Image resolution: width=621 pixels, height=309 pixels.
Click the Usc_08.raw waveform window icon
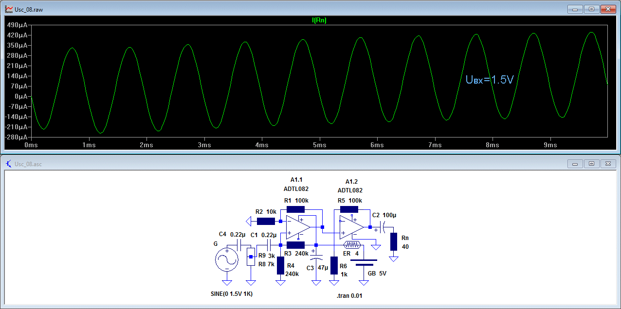coord(8,9)
